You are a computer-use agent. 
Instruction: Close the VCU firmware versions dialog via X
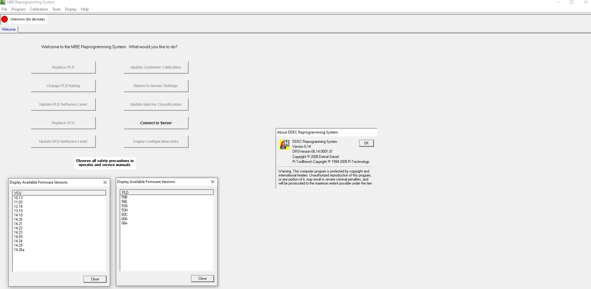105,182
